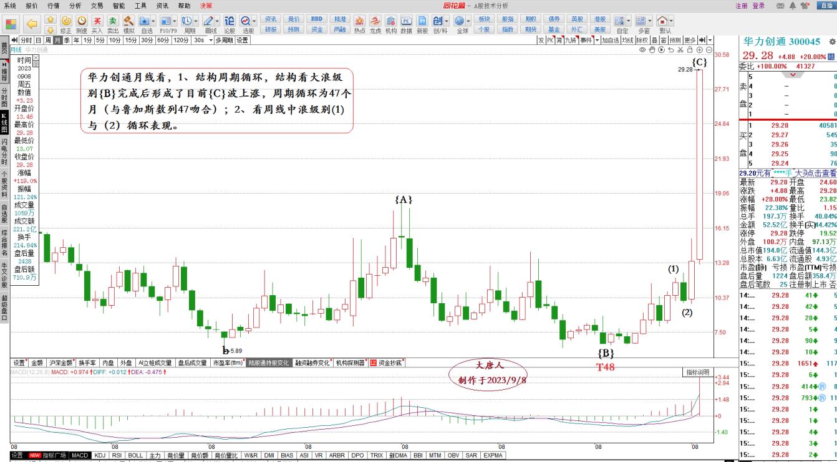This screenshot has width=837, height=462.
Task: Click the yellow back arrow icon
Action: click(x=32, y=24)
